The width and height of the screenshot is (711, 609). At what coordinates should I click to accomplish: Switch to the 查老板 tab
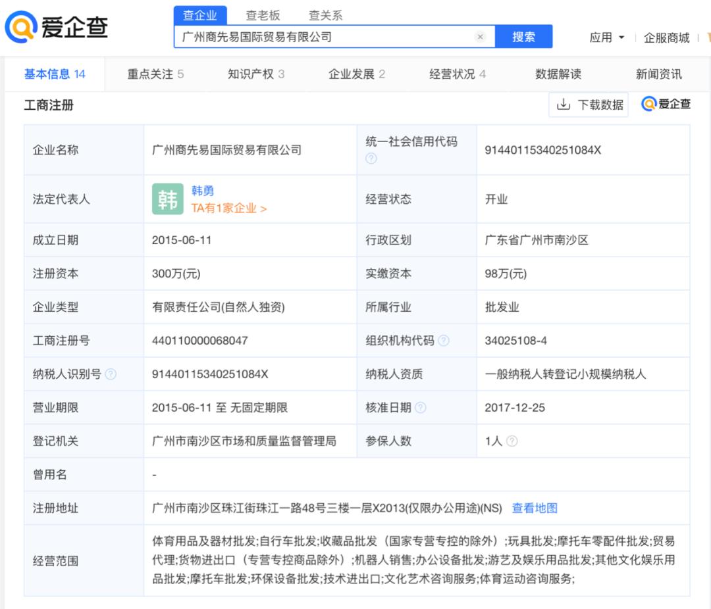tap(263, 16)
